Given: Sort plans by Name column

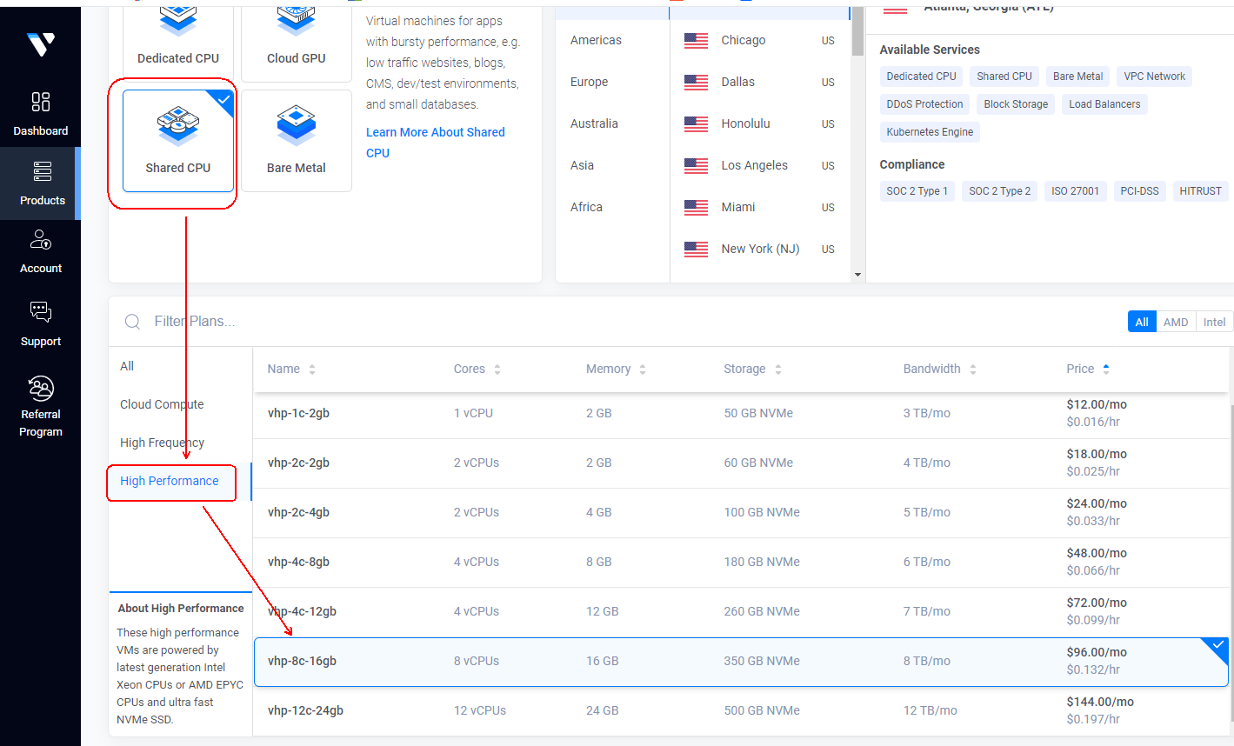Looking at the screenshot, I should coord(291,369).
